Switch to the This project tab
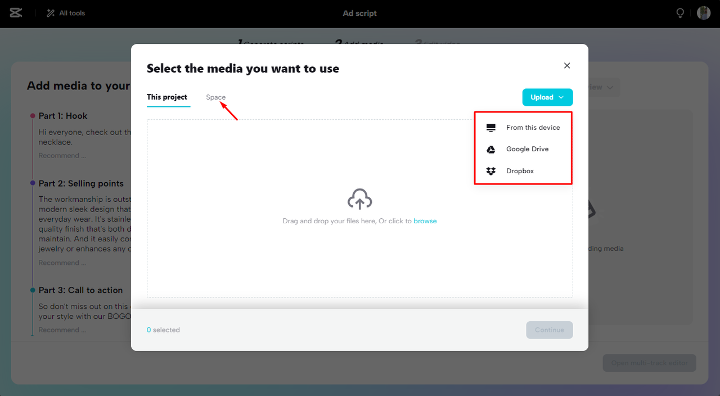The image size is (720, 396). point(167,97)
